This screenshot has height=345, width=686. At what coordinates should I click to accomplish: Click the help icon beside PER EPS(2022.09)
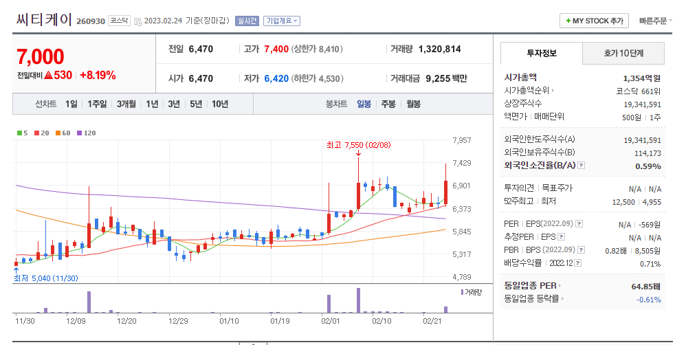coord(579,224)
